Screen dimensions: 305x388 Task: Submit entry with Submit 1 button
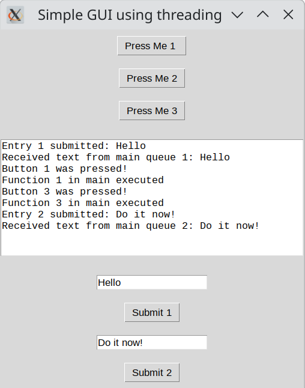[x=152, y=312]
